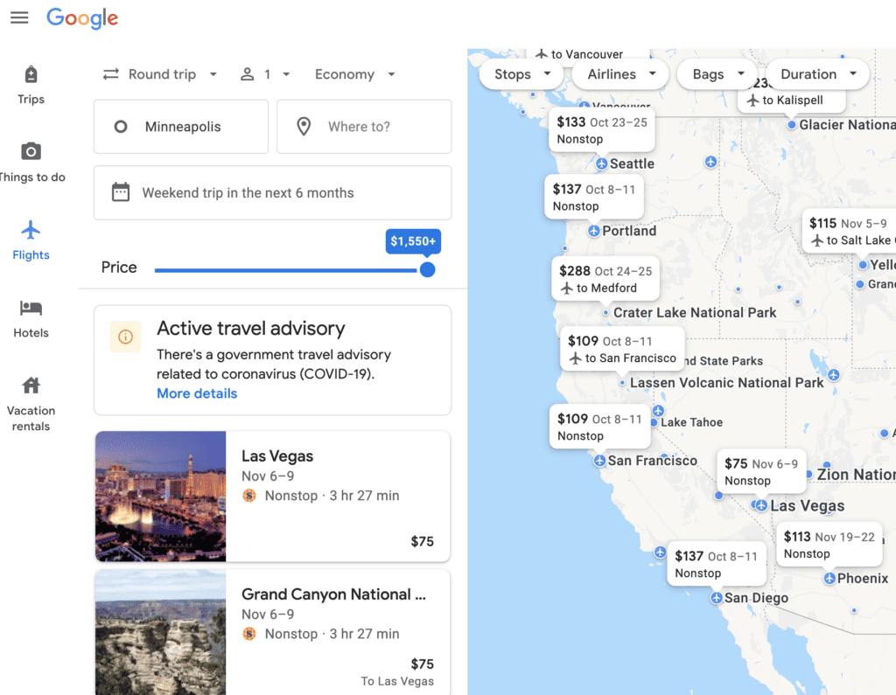Select the $75 Las Vegas price pin
This screenshot has width=896, height=695.
759,470
